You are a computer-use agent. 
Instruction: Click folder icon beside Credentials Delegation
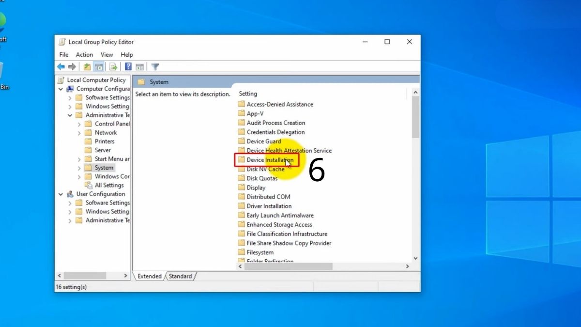[x=242, y=132]
